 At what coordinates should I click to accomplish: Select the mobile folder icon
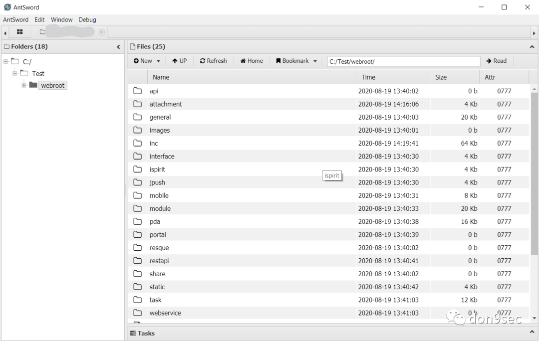pos(138,195)
